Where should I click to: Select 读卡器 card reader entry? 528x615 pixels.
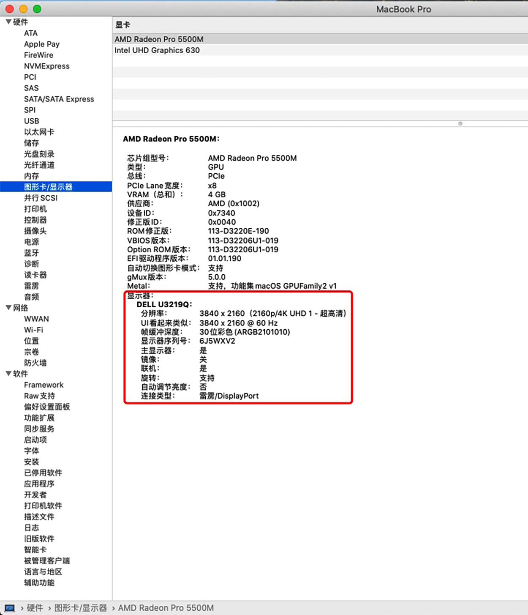[x=35, y=275]
